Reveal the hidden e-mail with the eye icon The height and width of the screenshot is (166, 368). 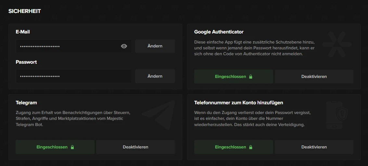click(124, 46)
